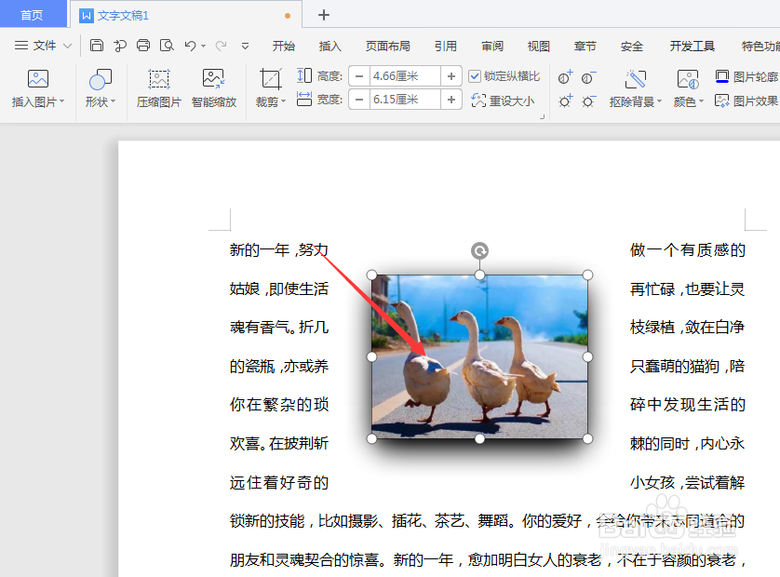Viewport: 780px width, 577px height.
Task: Click the Save icon in quick access toolbar
Action: (97, 44)
